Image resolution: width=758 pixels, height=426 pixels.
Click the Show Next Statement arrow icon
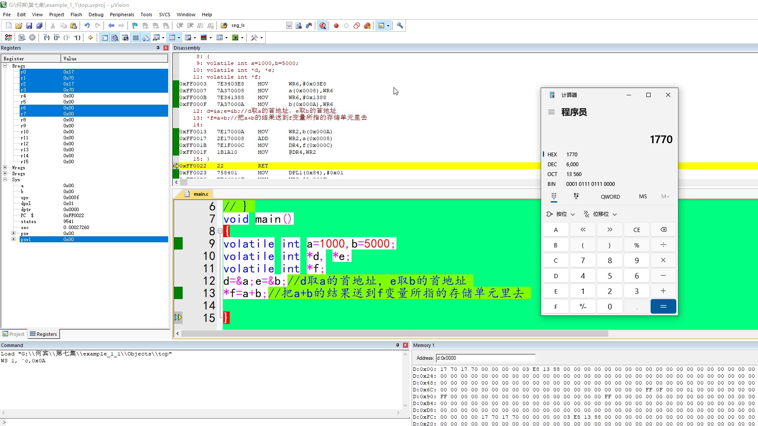[91, 38]
